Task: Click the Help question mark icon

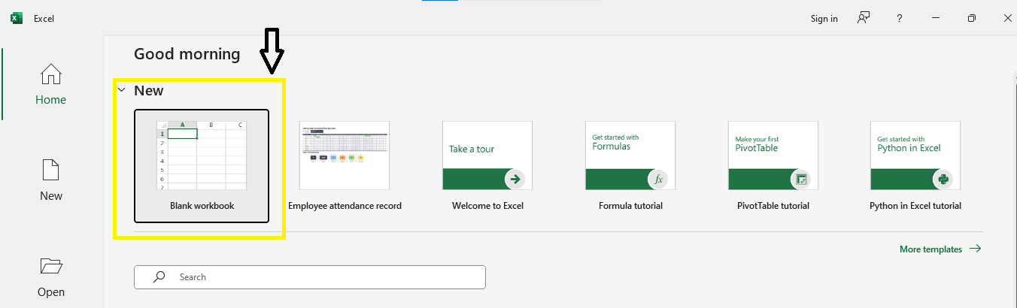Action: tap(900, 18)
